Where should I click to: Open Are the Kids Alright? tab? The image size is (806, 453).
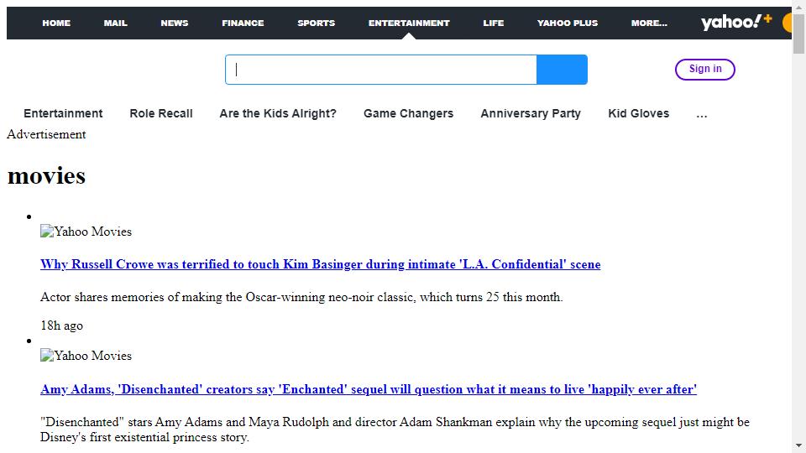point(278,113)
